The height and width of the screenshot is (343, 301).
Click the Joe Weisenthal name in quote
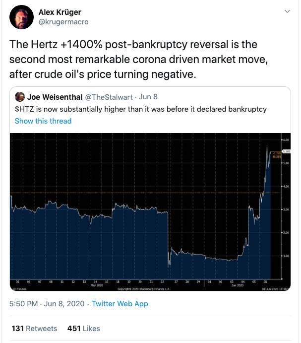tap(55, 97)
